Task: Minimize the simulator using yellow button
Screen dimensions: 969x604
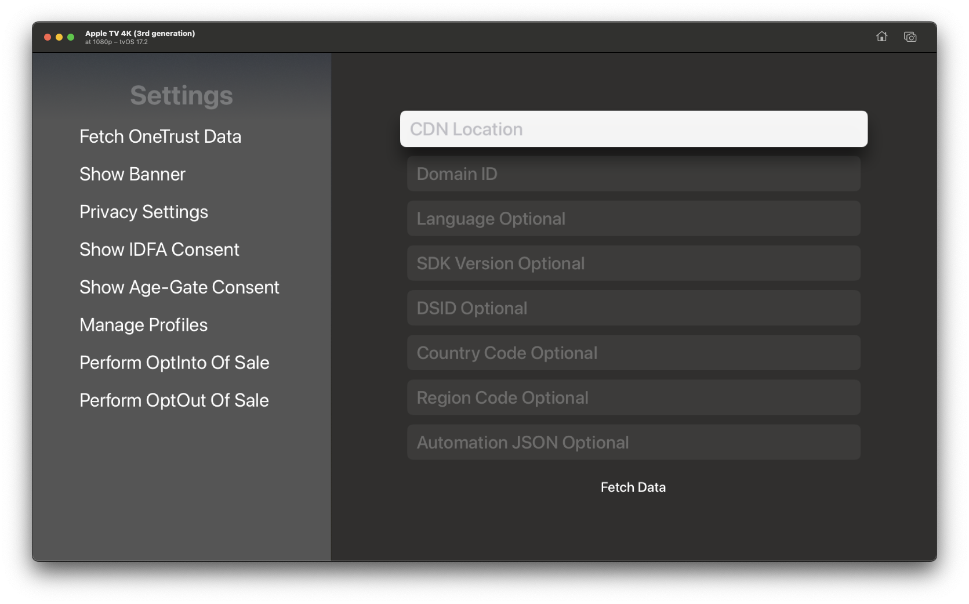Action: coord(59,37)
